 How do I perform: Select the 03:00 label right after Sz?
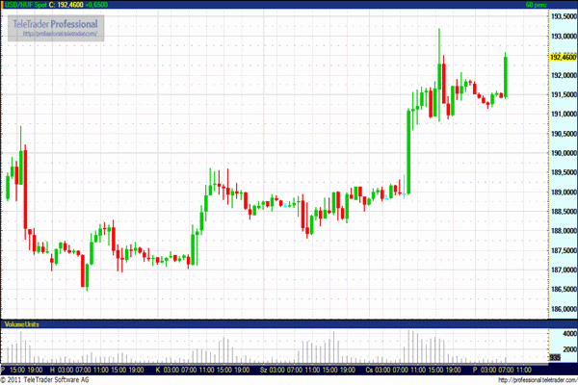277,370
